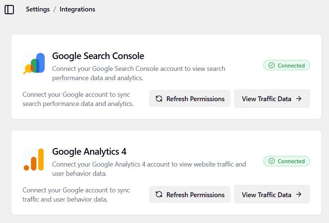Refresh Permissions for Google Analytics 4

coord(190,195)
